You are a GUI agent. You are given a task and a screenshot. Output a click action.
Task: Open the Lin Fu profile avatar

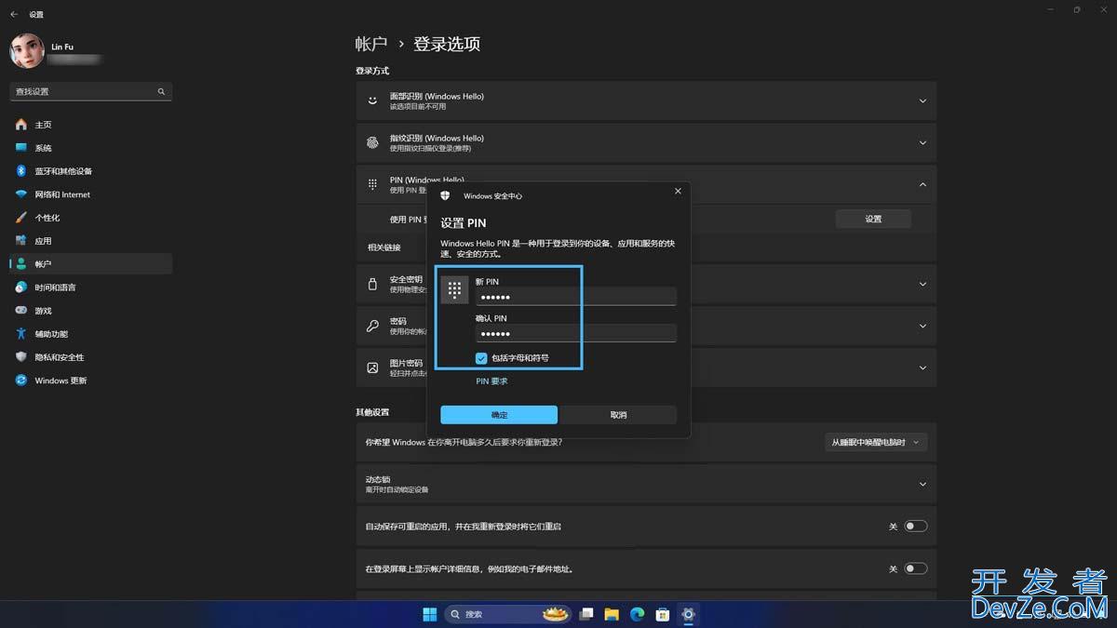27,50
